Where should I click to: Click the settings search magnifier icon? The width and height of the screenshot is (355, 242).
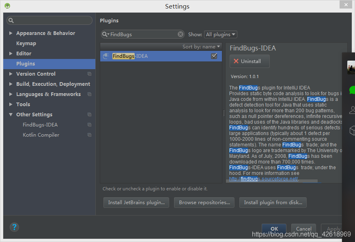[11, 20]
